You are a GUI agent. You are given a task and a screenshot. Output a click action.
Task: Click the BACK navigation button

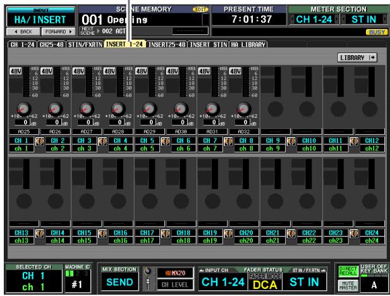tap(23, 32)
